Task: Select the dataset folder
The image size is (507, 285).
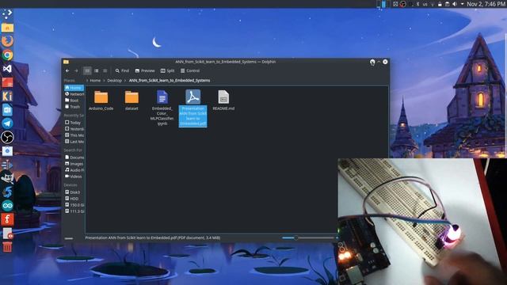Action: (x=132, y=101)
